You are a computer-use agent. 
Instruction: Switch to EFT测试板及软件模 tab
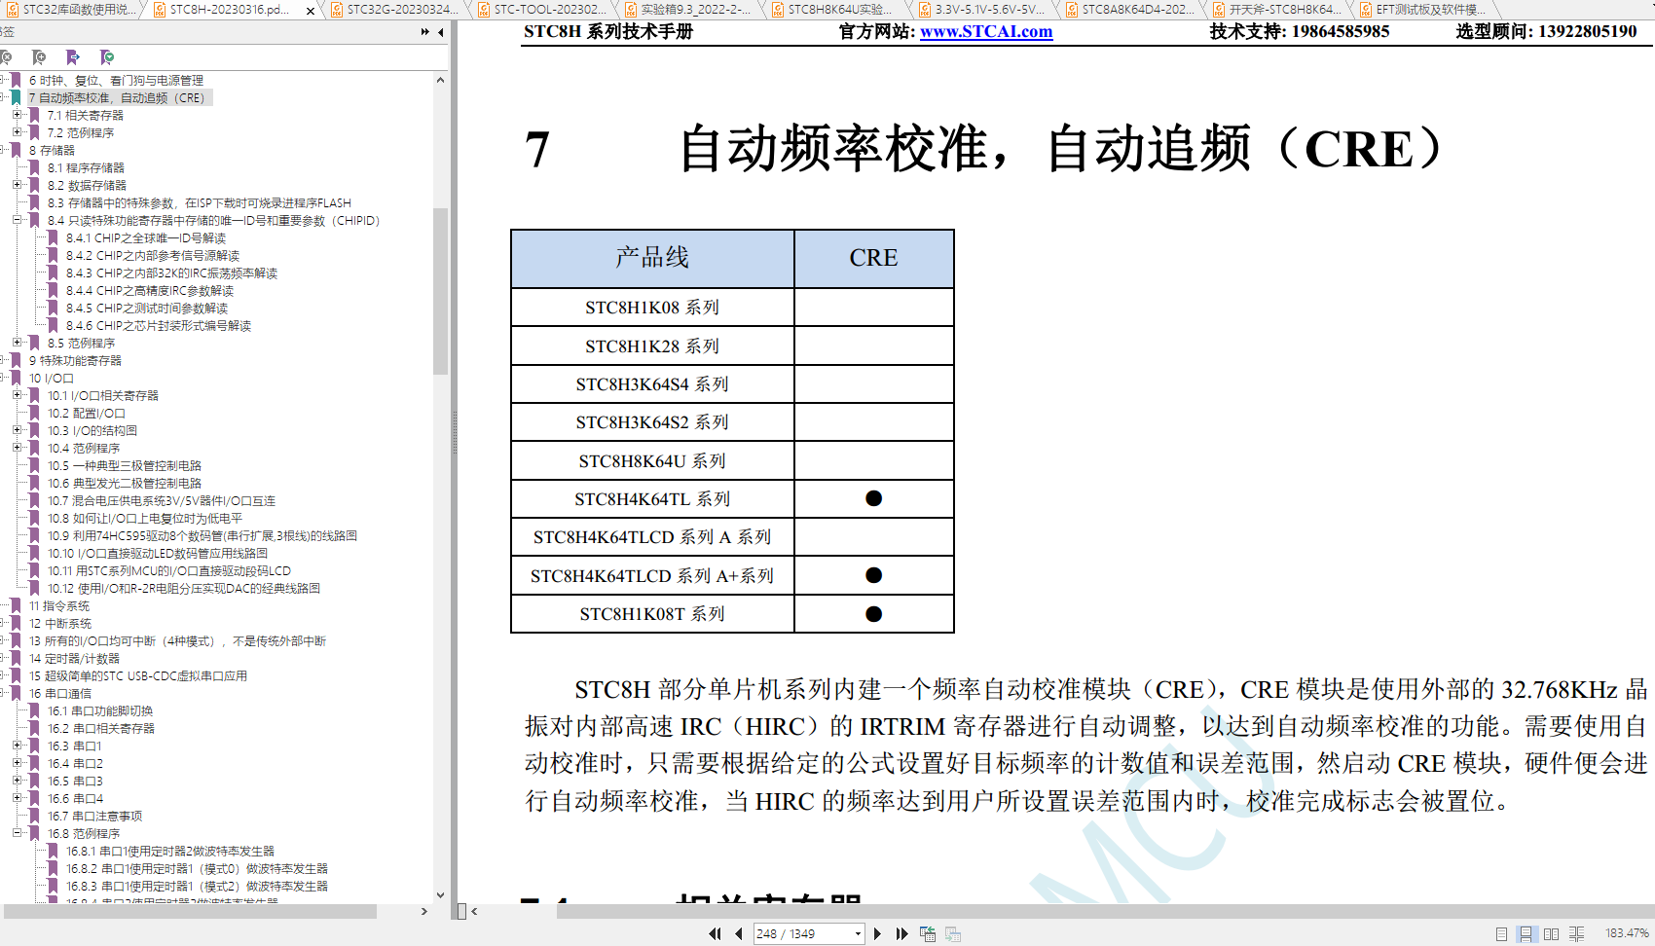click(x=1423, y=10)
